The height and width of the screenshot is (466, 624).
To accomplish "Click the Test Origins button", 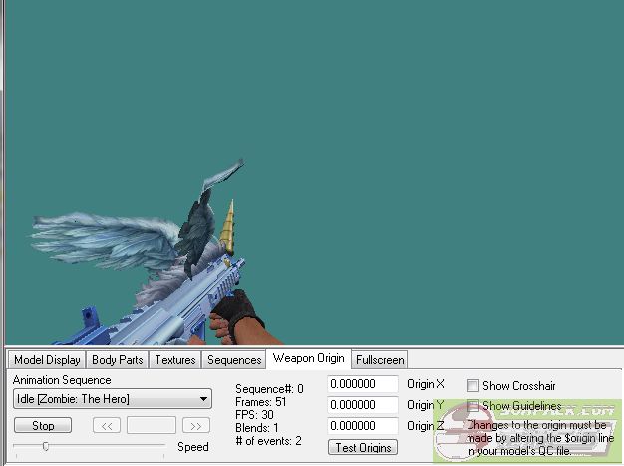I will (x=363, y=448).
